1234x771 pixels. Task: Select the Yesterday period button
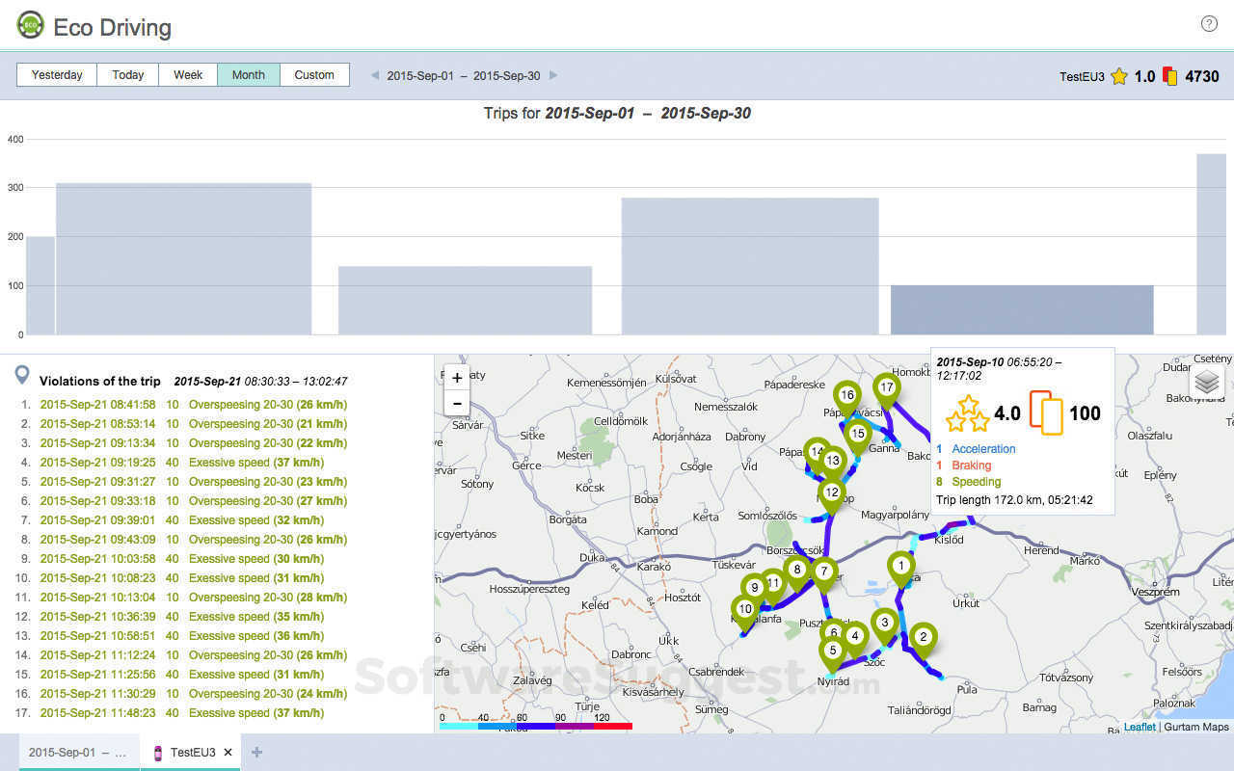pyautogui.click(x=57, y=75)
